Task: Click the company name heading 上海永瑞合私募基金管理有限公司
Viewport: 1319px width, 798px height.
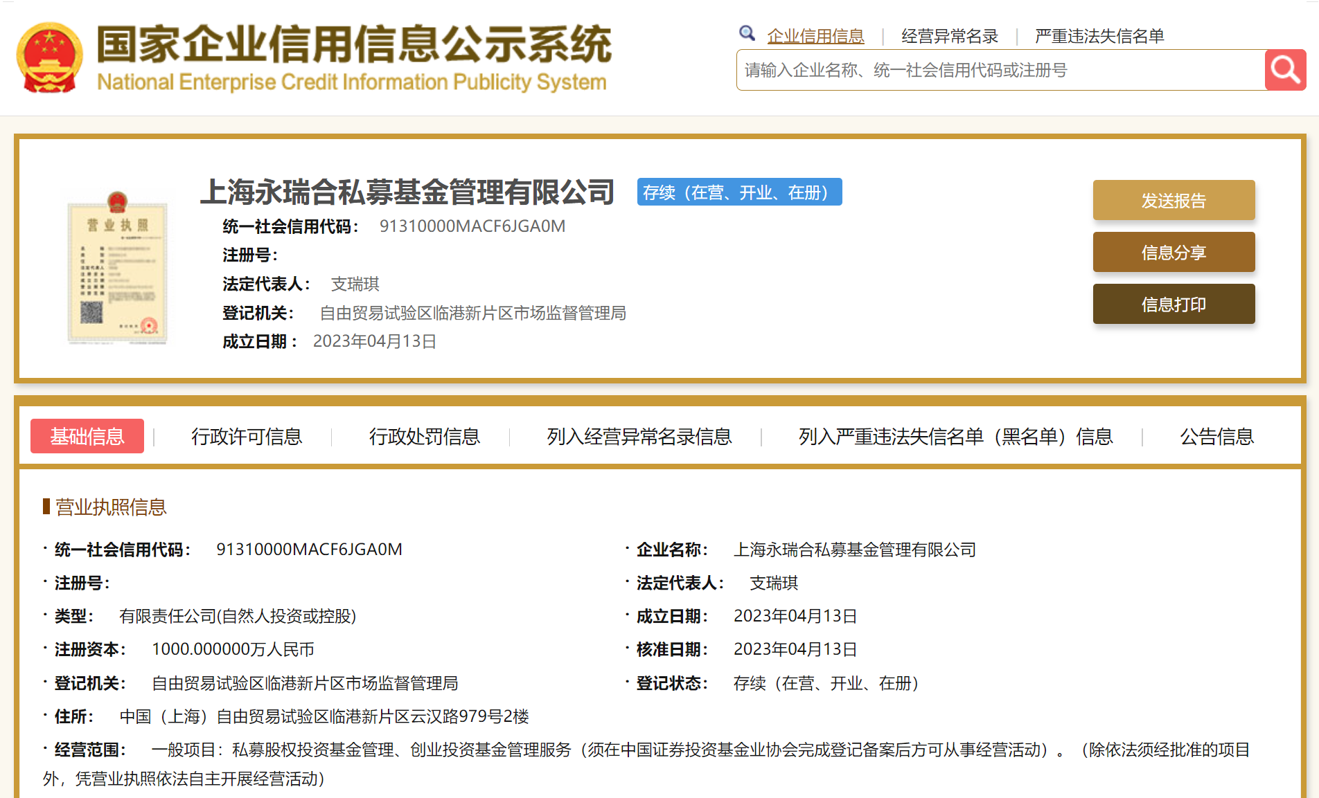Action: 407,192
